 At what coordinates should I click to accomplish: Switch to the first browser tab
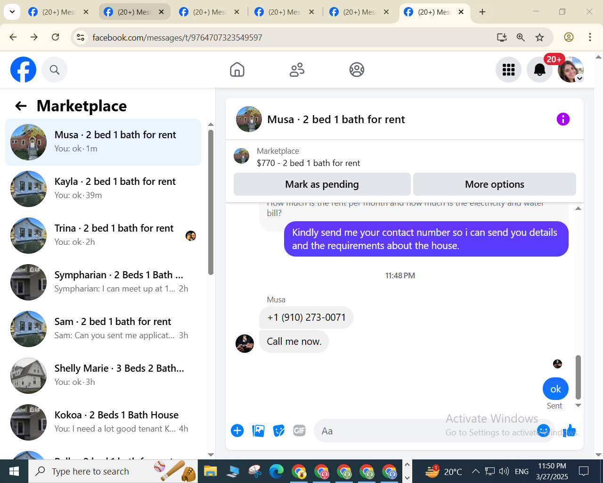point(58,12)
